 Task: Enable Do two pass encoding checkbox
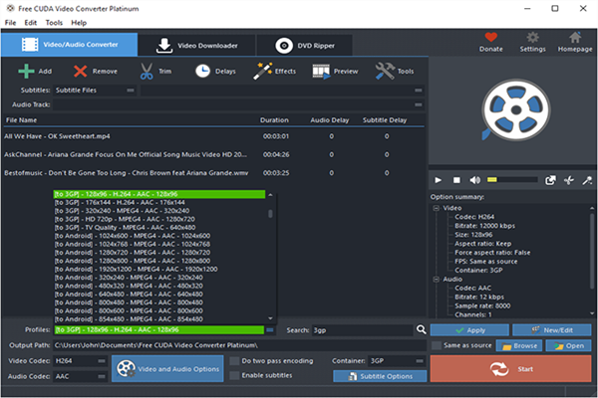234,360
